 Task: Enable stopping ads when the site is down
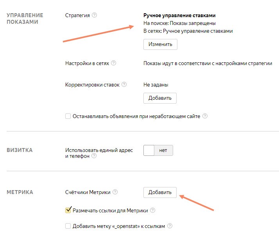68,116
